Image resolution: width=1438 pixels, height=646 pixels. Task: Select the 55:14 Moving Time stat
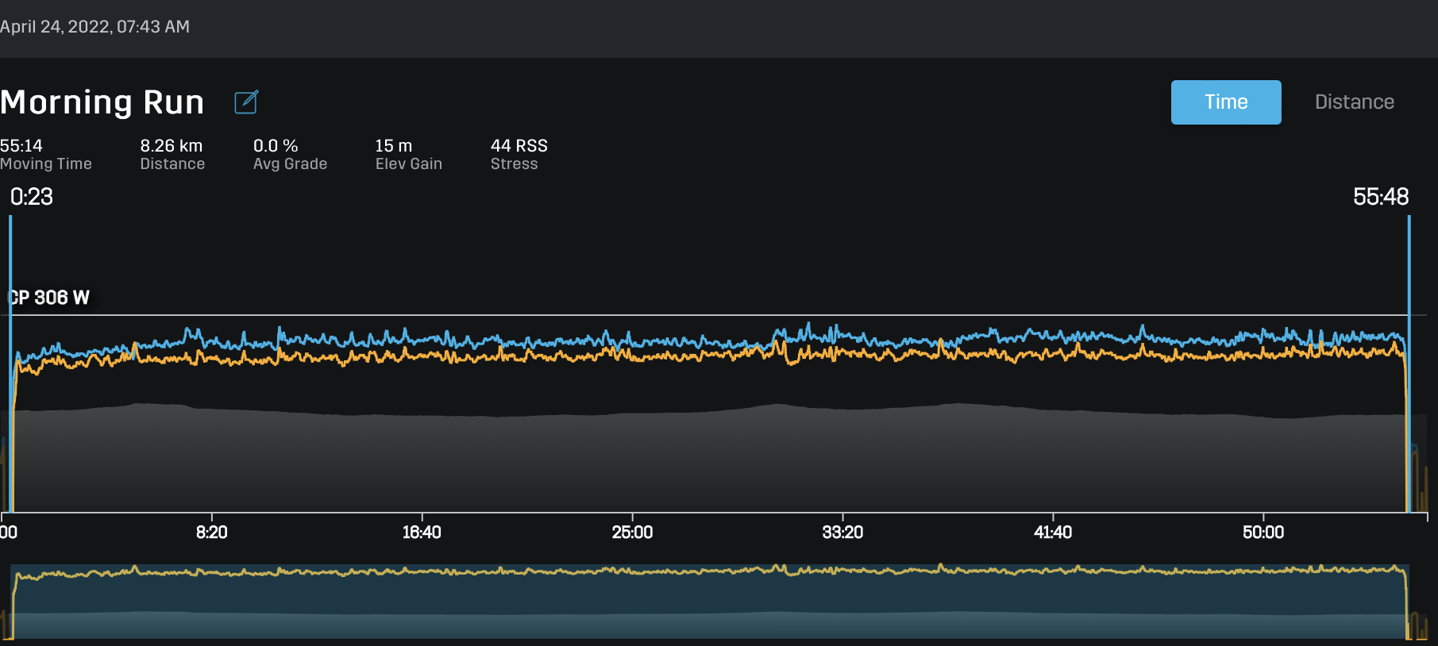pyautogui.click(x=45, y=154)
